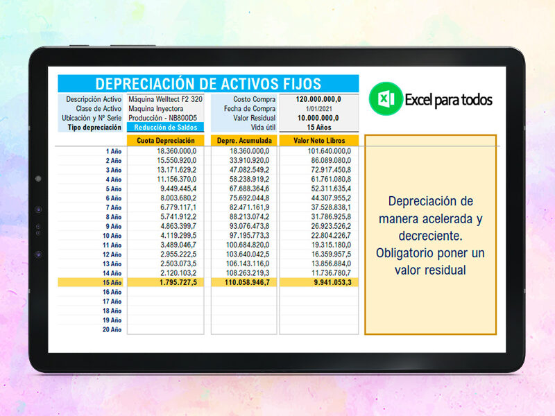Viewport: 555px width, 416px height.
Task: Select the cuota value 2.503.073,5
Action: point(178,264)
